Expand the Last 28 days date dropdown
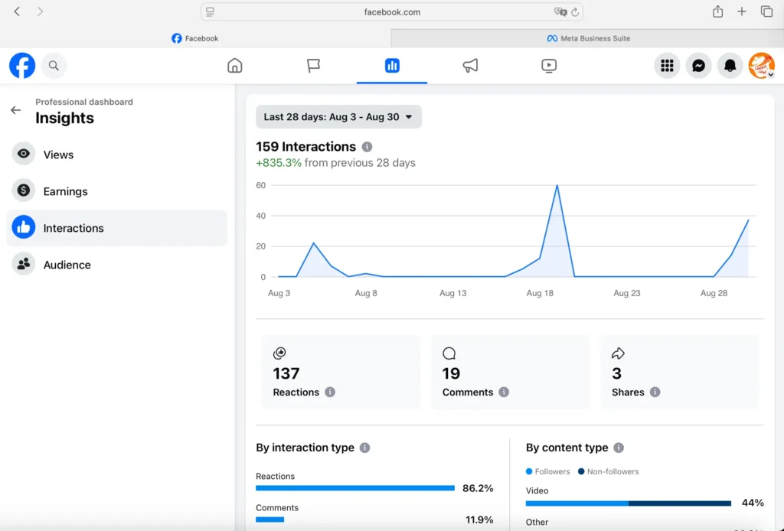 coord(338,117)
